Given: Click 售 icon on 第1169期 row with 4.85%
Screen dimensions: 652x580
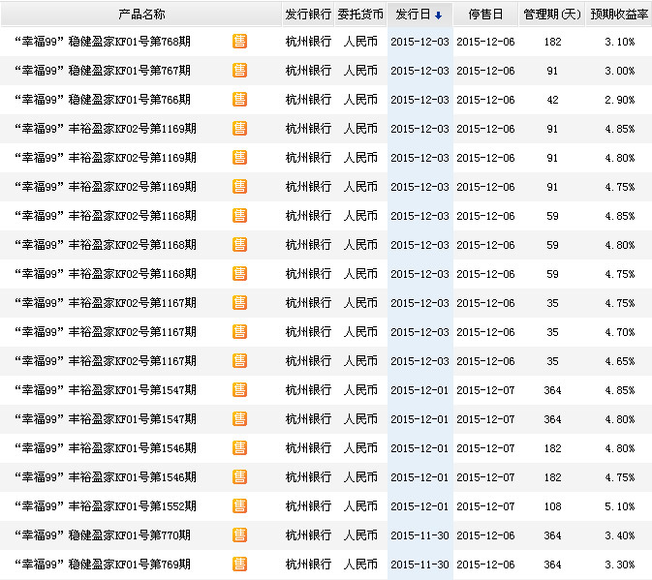Looking at the screenshot, I should click(x=239, y=129).
